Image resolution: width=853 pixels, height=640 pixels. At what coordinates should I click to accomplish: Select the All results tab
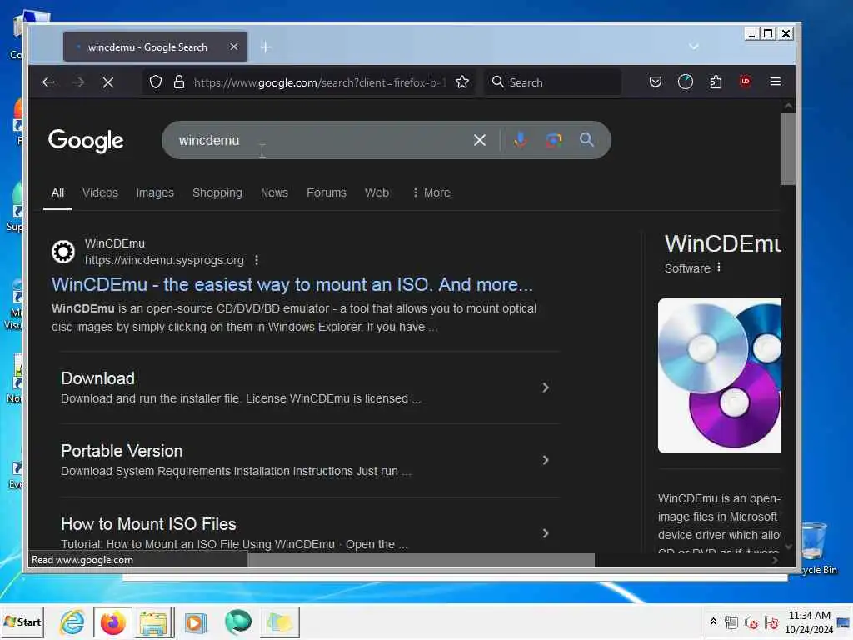(57, 192)
